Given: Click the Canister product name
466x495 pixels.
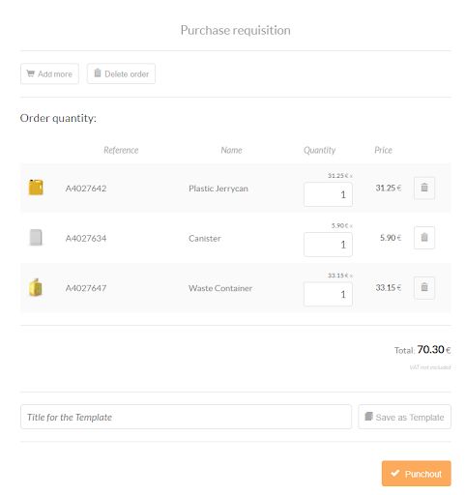Looking at the screenshot, I should (x=205, y=238).
